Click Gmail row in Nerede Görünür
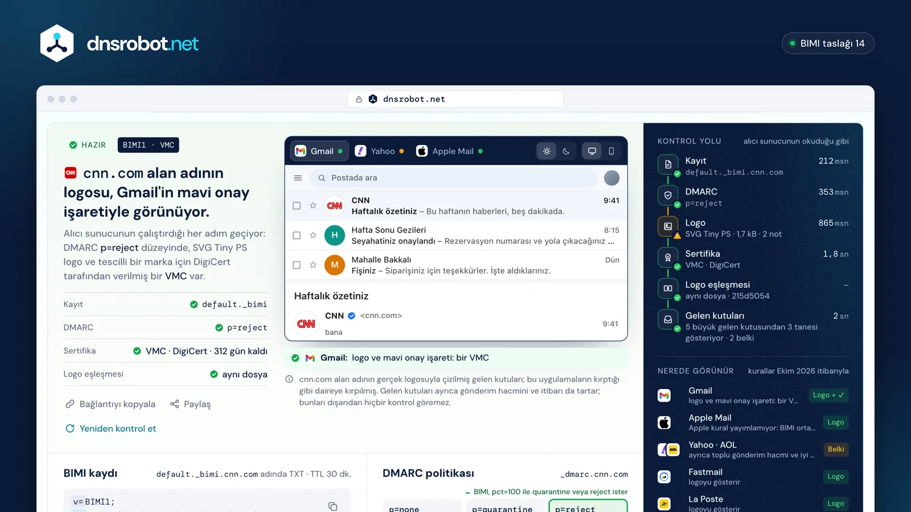Image resolution: width=911 pixels, height=512 pixels. tap(753, 395)
